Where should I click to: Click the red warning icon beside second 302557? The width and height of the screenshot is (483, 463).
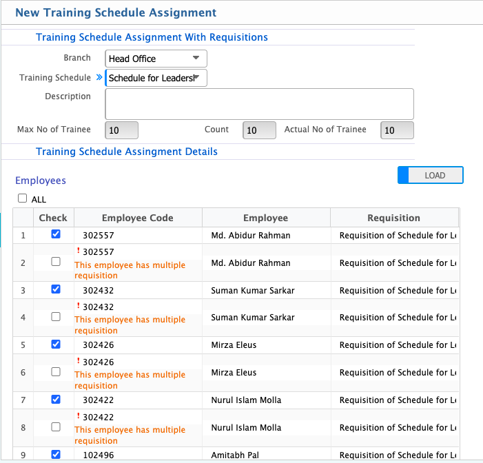point(79,251)
